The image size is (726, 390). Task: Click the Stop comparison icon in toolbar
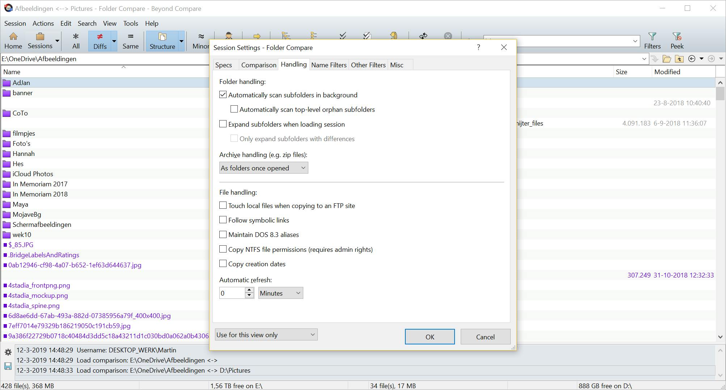(x=448, y=36)
